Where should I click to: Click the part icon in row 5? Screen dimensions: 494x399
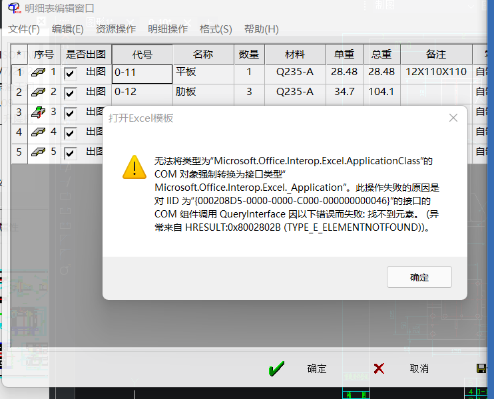pyautogui.click(x=39, y=152)
